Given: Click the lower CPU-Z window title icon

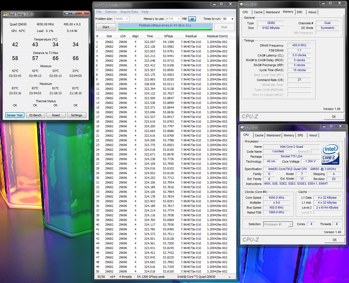Looking at the screenshot, I should (x=242, y=127).
